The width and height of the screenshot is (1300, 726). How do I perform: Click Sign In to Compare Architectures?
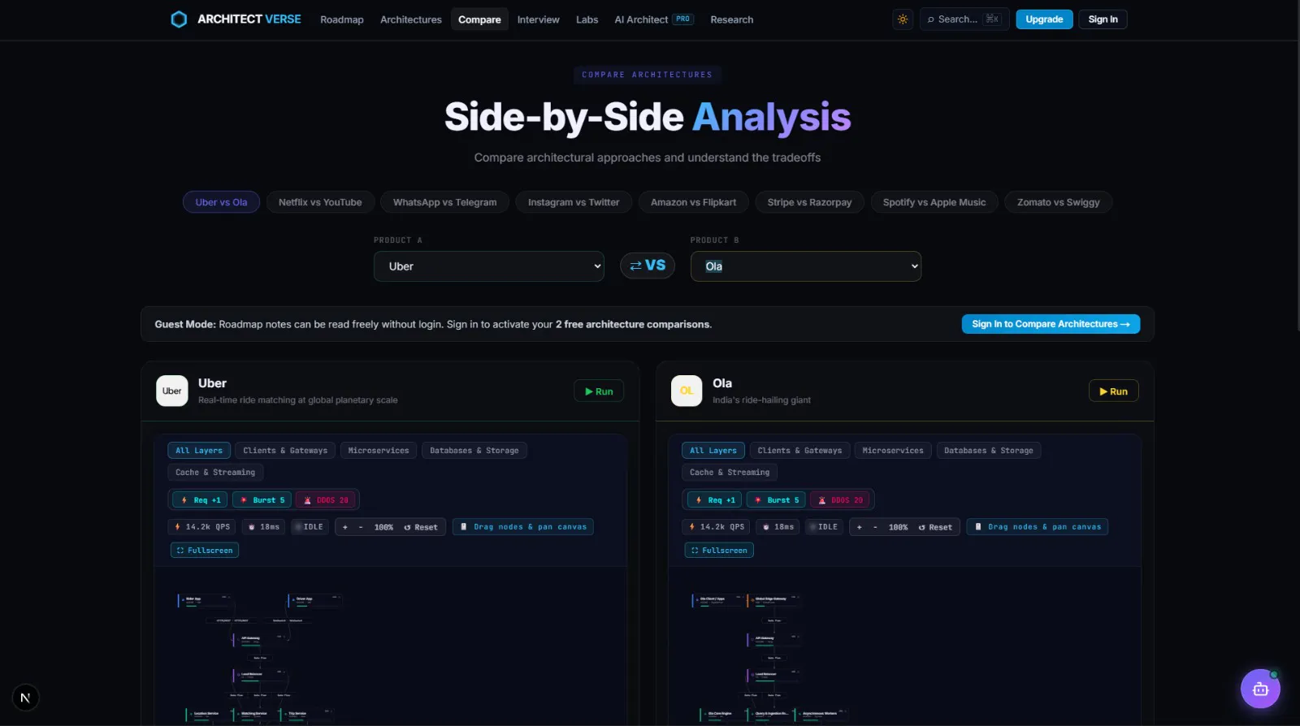point(1051,324)
